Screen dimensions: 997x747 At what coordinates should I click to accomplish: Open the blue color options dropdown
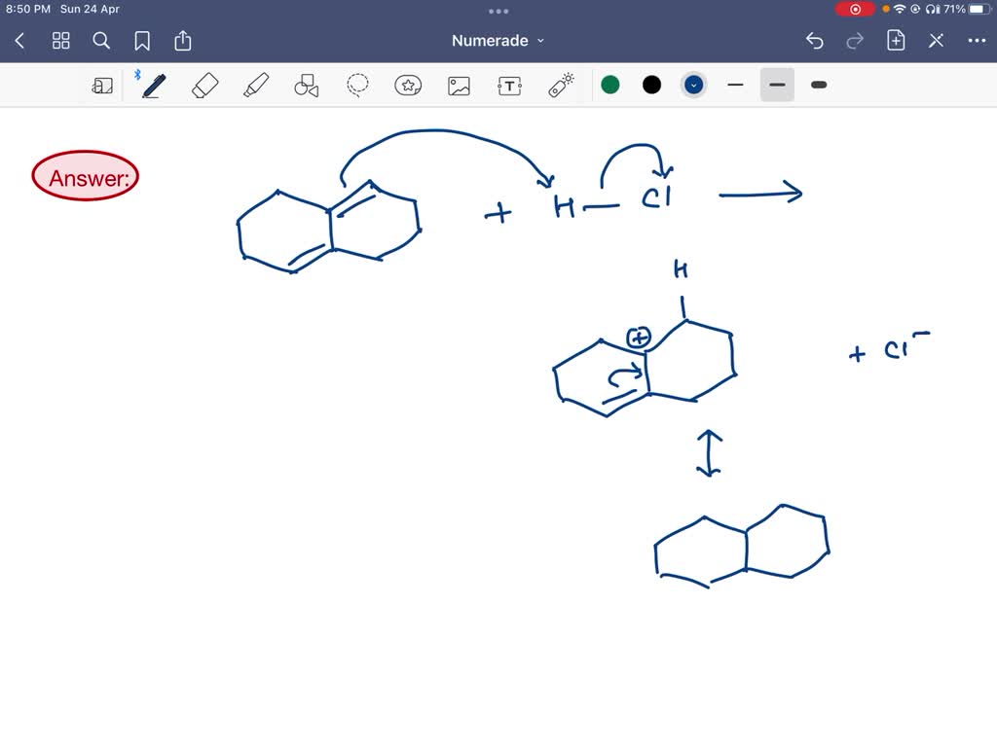pyautogui.click(x=693, y=85)
